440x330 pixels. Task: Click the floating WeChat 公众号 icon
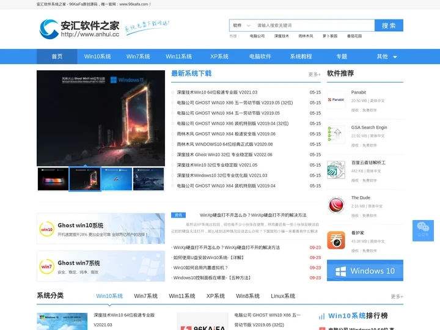(x=423, y=230)
